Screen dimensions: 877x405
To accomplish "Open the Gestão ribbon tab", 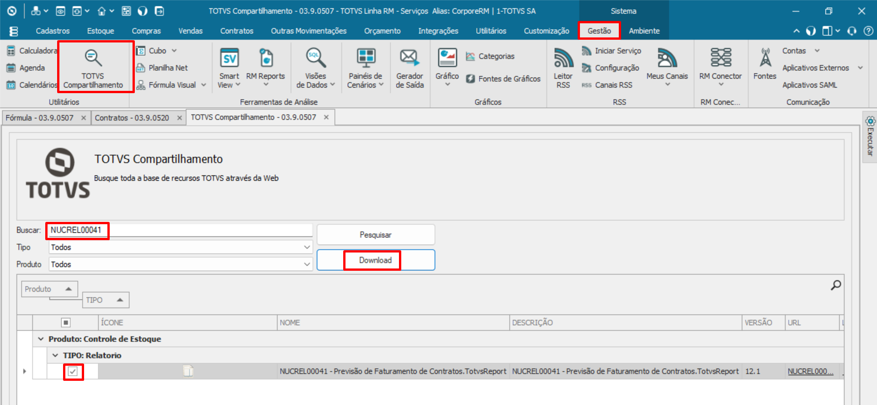I will [599, 31].
